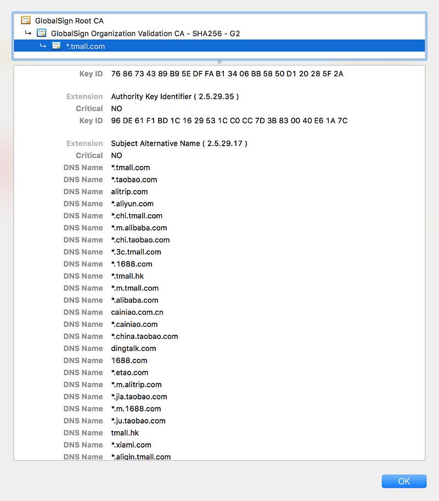439x501 pixels.
Task: Click the DNS Name value *.chi.taobao.com
Action: click(x=140, y=240)
